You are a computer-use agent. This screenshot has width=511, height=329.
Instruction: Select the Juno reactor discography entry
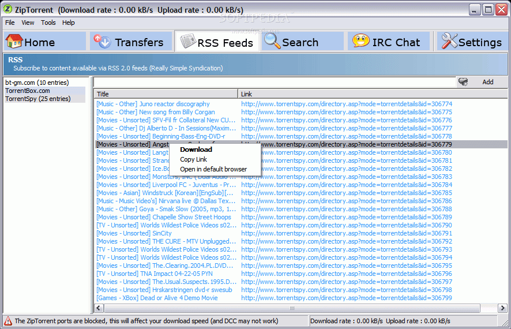153,104
